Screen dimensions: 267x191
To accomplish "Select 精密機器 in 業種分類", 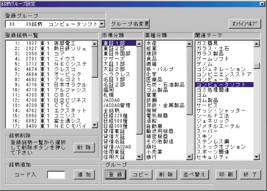I will [x=166, y=136].
